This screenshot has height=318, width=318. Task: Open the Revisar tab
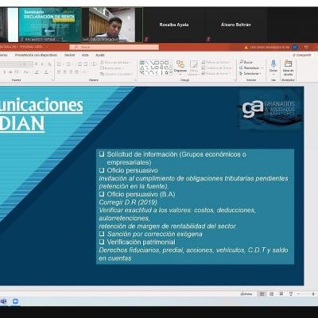(70, 55)
